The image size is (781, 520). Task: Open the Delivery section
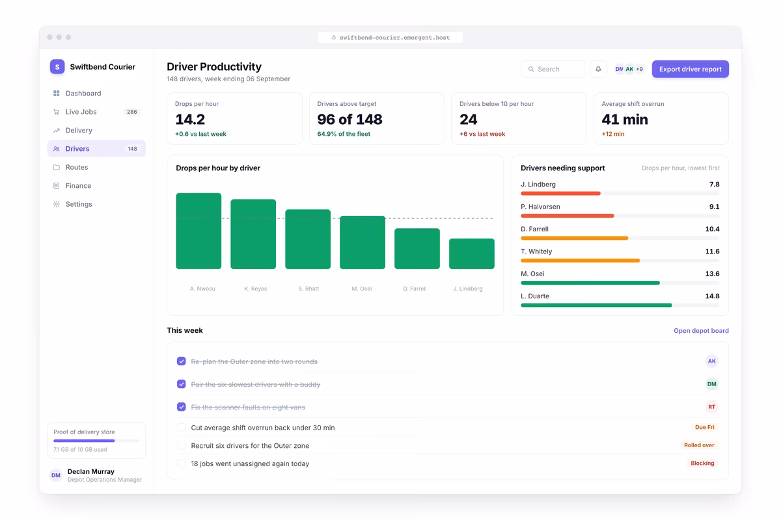(x=96, y=131)
